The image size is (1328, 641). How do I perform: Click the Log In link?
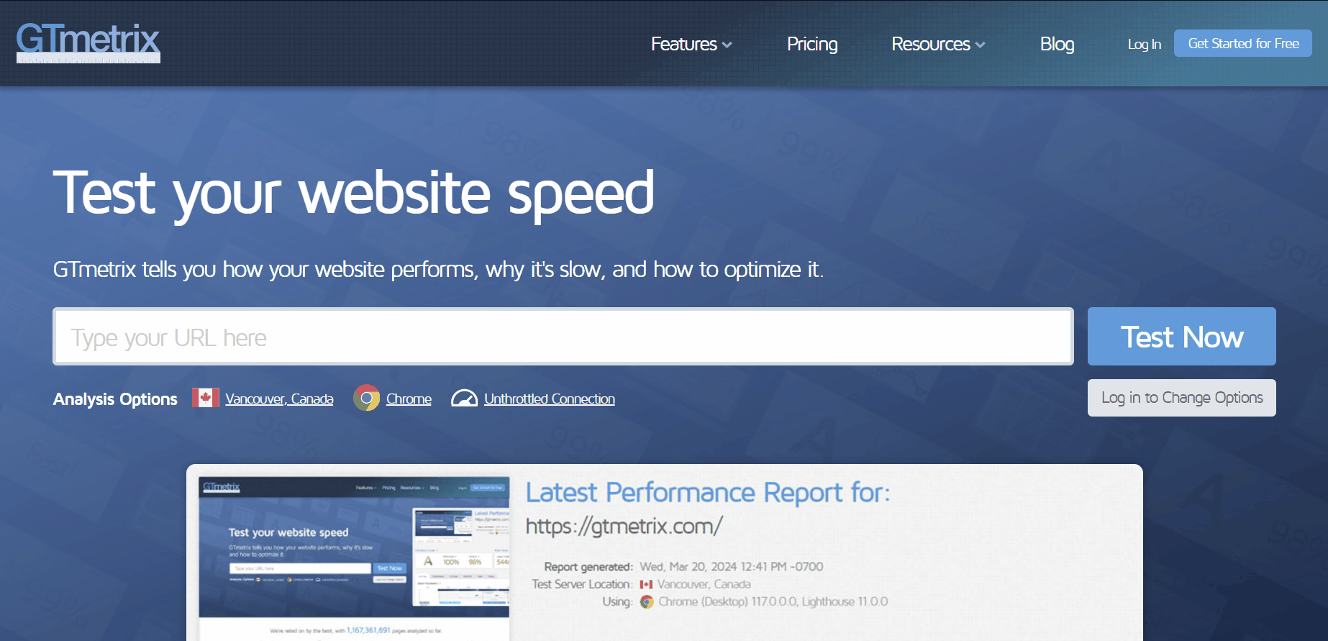(1144, 44)
